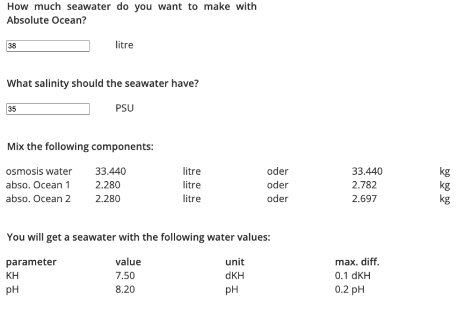
Task: Click the max. diff. column header
Action: click(x=357, y=262)
